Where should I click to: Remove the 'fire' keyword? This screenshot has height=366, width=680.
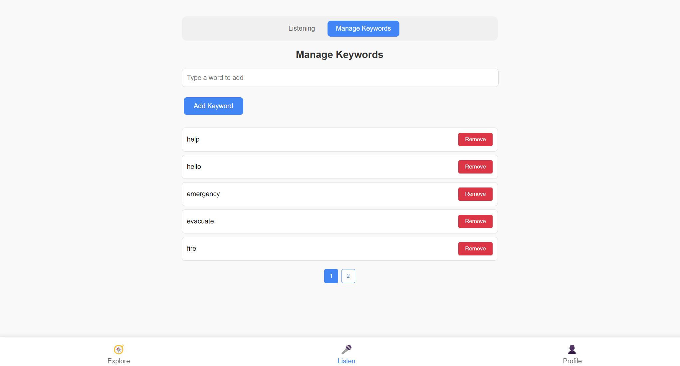pyautogui.click(x=475, y=249)
